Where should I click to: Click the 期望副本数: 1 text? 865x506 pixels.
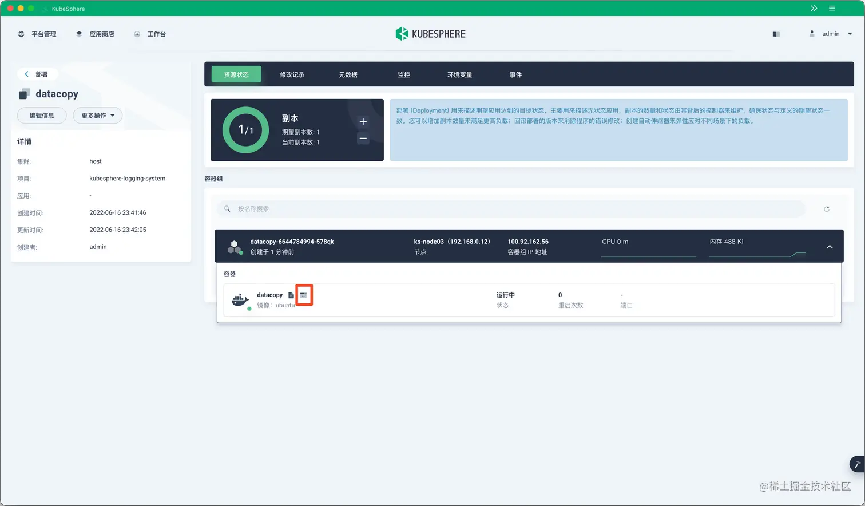click(x=300, y=132)
